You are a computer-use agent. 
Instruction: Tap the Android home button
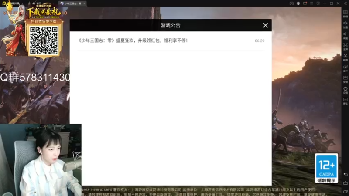[x=346, y=183]
